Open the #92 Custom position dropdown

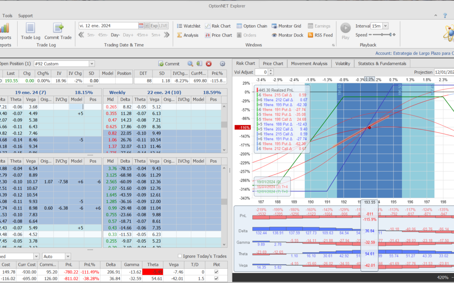click(x=92, y=64)
